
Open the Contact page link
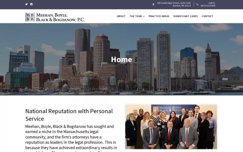[207, 16]
